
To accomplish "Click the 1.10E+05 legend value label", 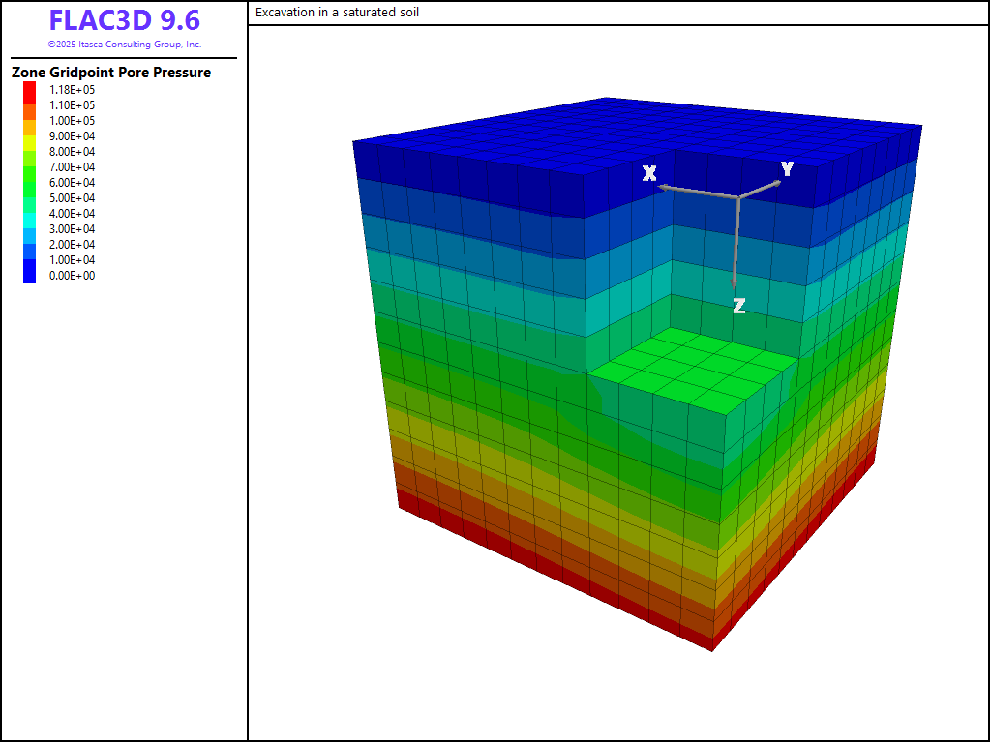I will tap(73, 105).
